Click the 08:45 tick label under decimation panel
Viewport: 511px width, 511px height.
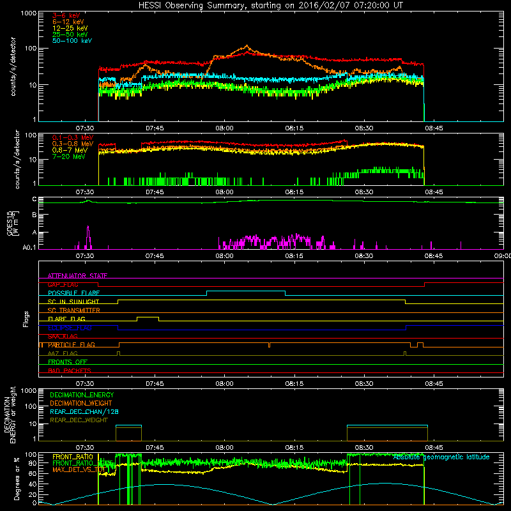(x=434, y=448)
